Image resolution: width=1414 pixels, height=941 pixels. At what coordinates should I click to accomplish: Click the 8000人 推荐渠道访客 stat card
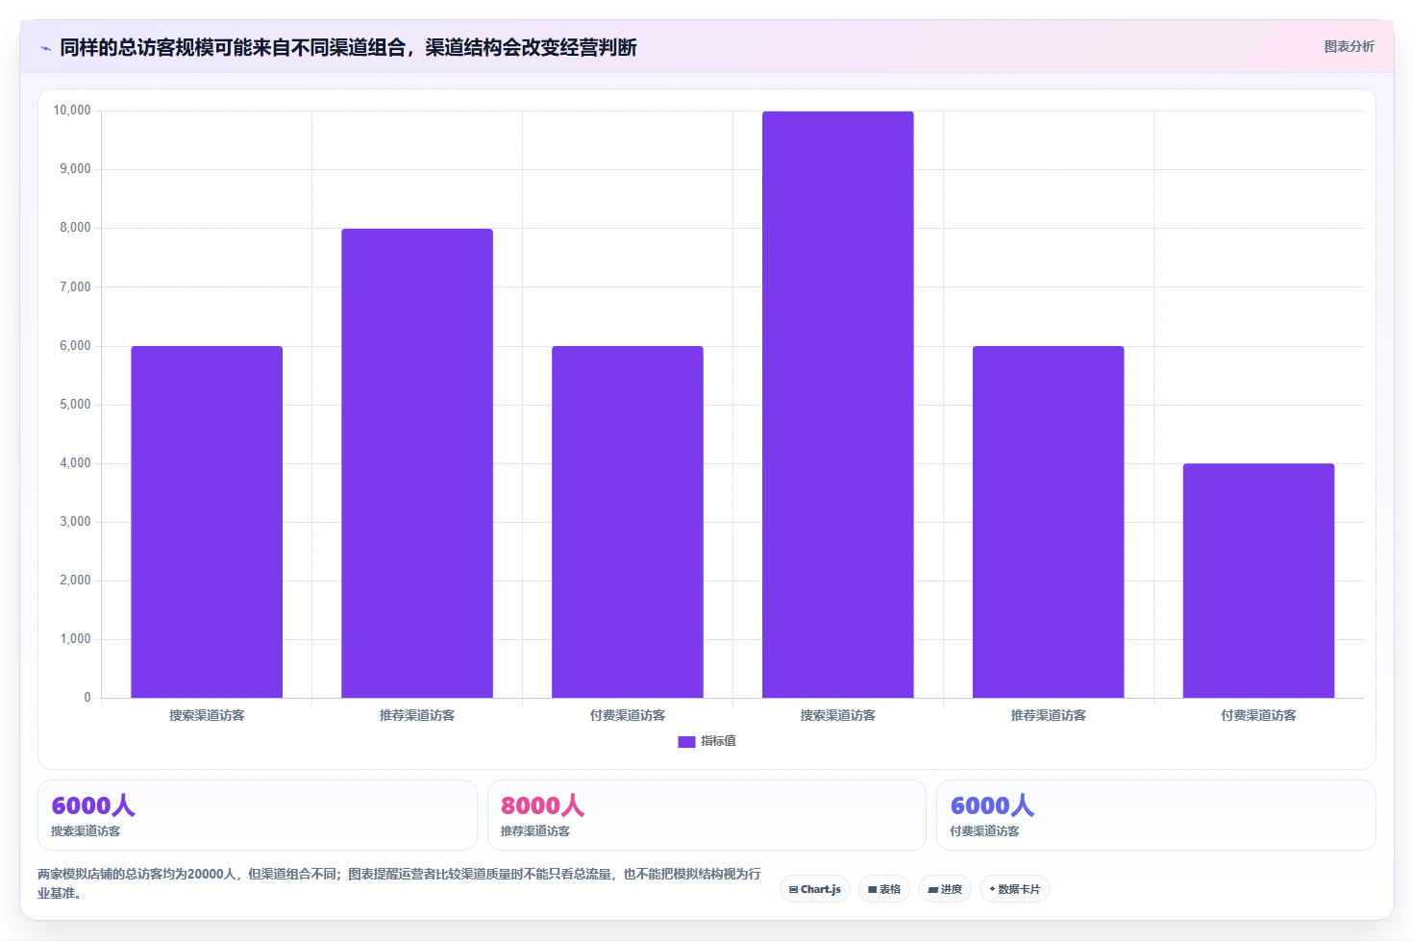point(707,815)
